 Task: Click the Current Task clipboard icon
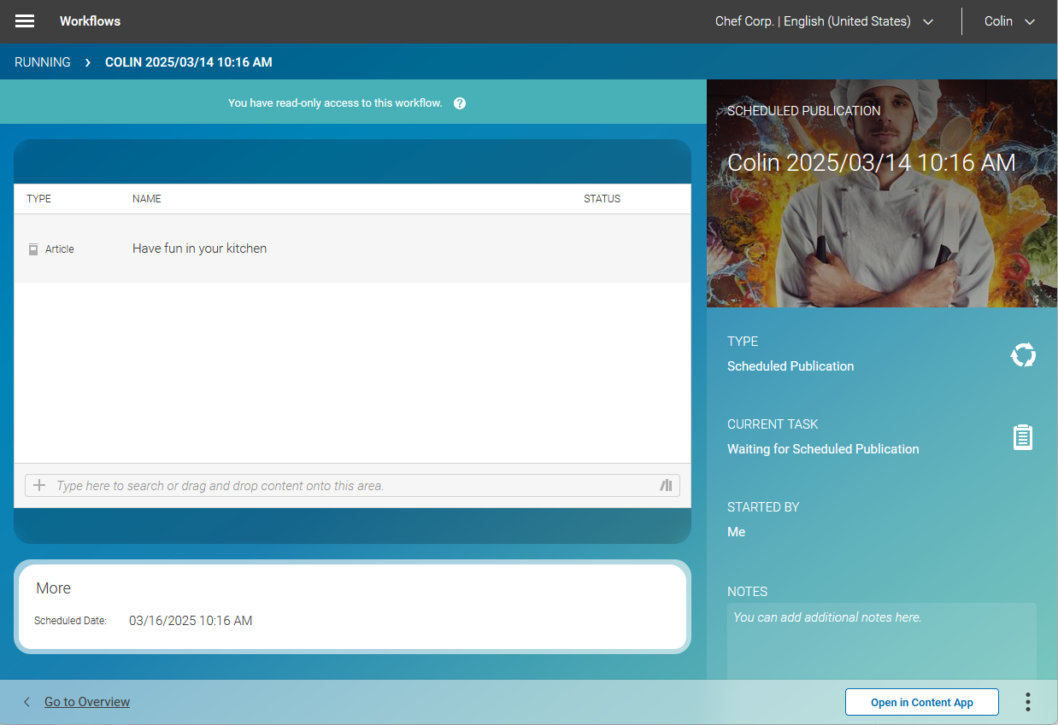pyautogui.click(x=1022, y=436)
